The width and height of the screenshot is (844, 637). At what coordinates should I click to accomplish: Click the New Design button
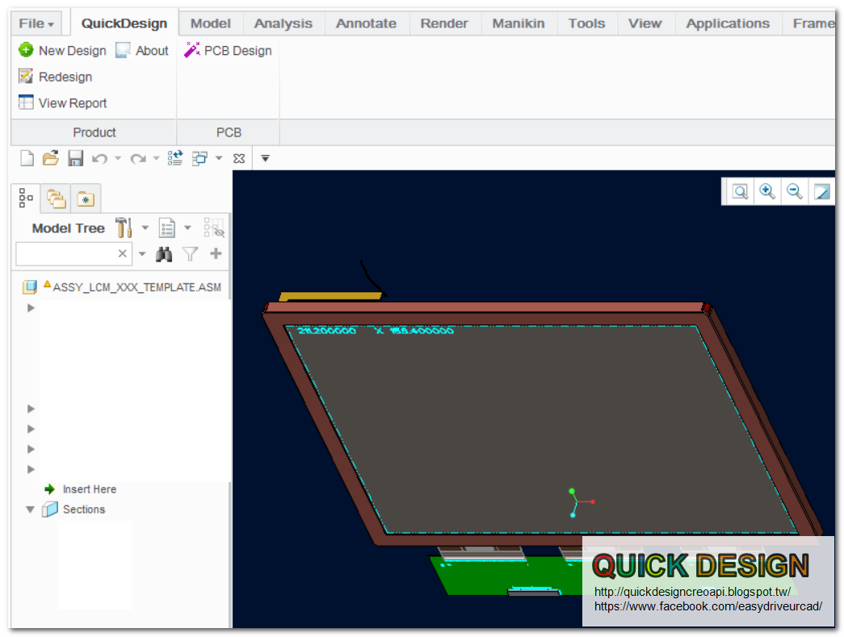coord(61,50)
